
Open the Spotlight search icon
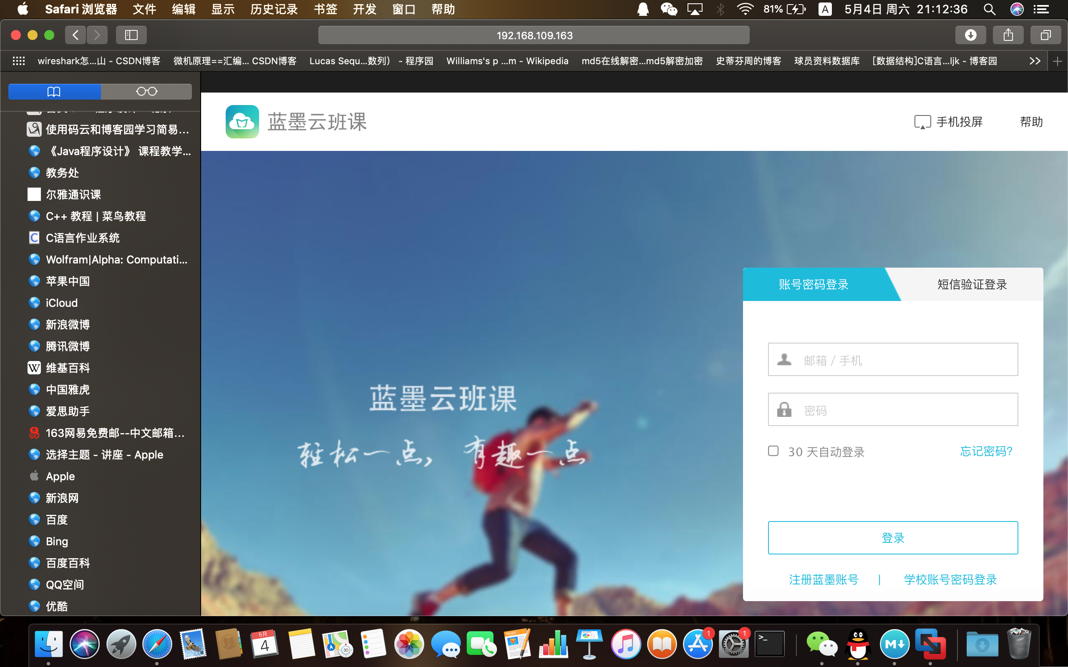click(990, 9)
